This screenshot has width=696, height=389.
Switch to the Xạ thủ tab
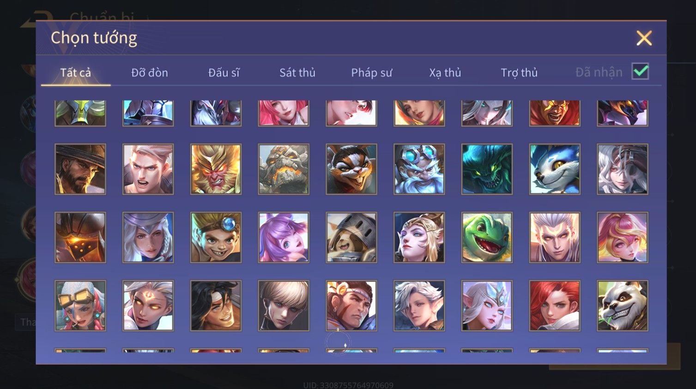pos(445,72)
